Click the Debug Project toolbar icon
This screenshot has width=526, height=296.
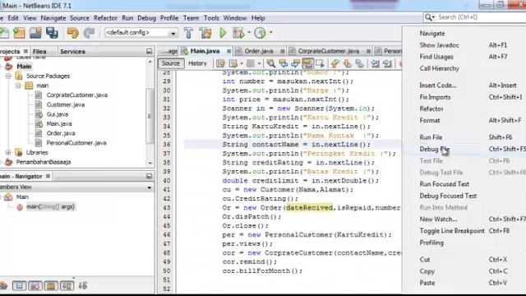click(238, 33)
